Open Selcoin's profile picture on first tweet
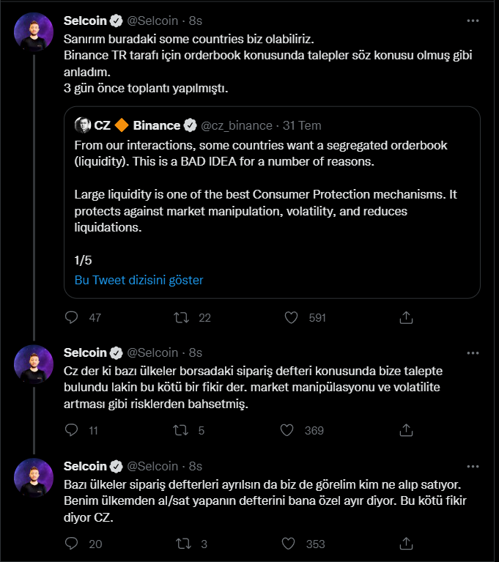Screen dimensions: 499x562 pos(34,32)
